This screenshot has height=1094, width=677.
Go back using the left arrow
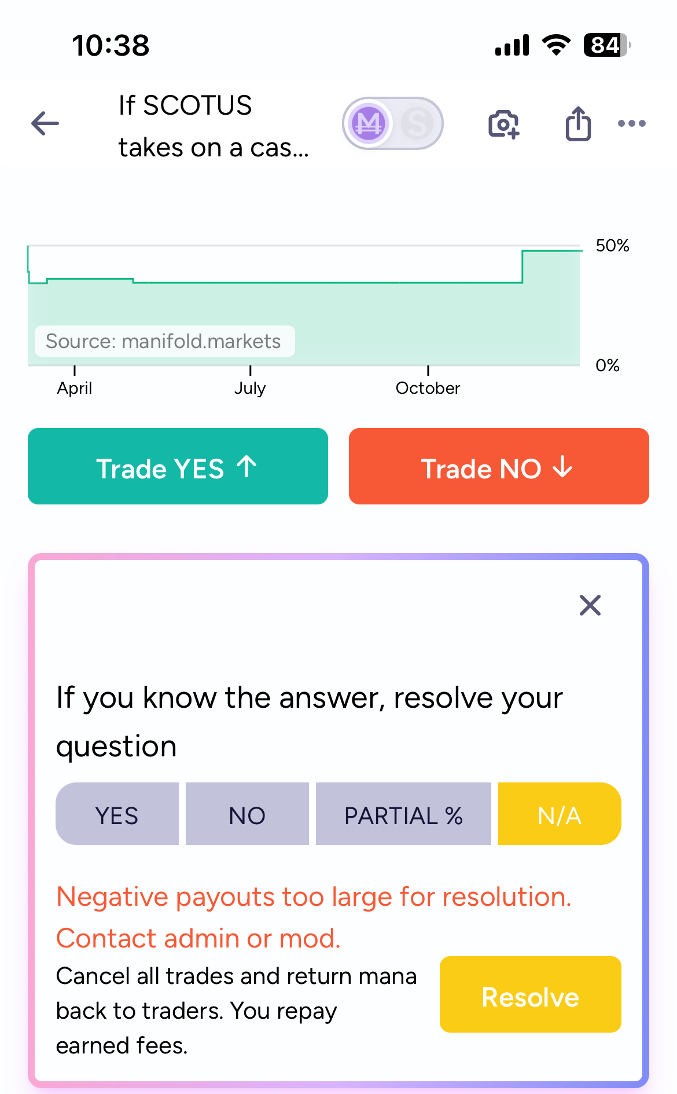[45, 123]
